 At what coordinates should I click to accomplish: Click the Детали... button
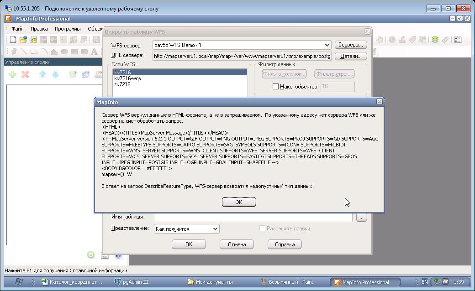[351, 56]
